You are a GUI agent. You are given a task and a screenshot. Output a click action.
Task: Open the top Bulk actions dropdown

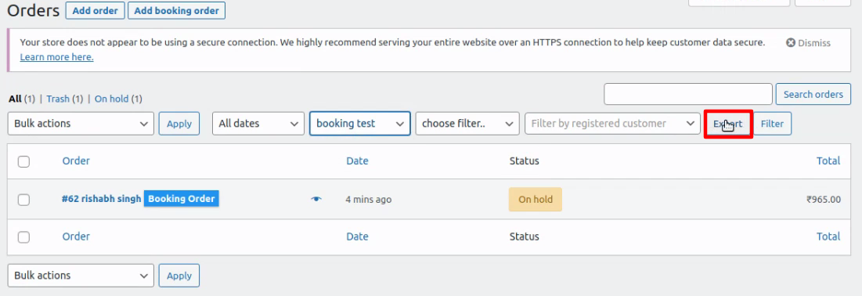tap(81, 123)
